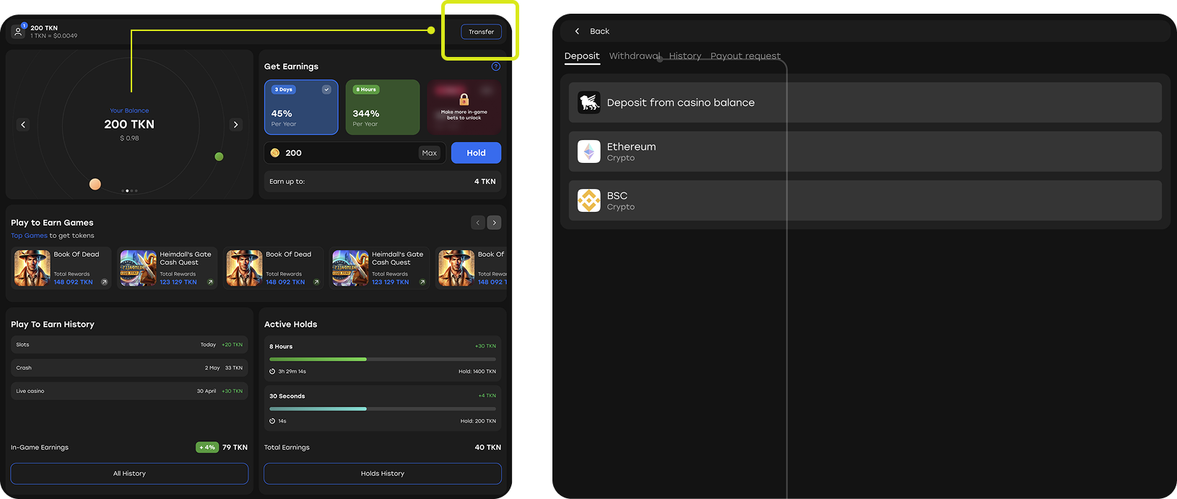Click the user profile icon with notification badge

tap(19, 32)
